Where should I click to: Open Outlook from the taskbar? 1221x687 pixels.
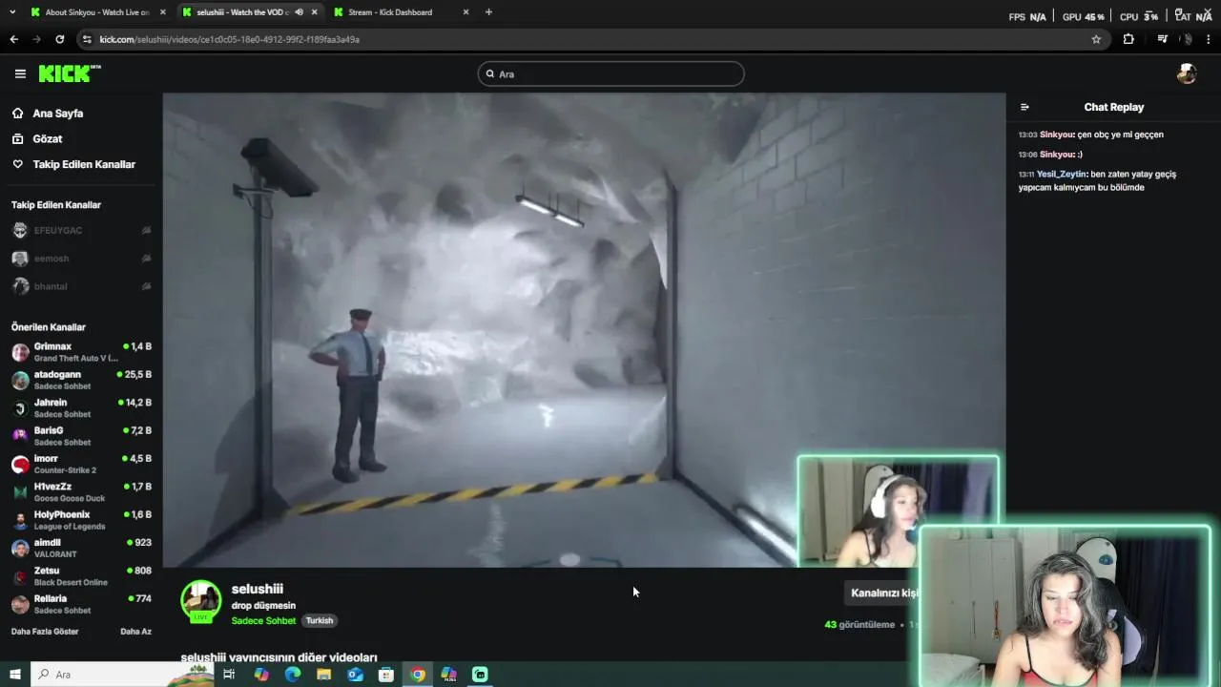[355, 675]
